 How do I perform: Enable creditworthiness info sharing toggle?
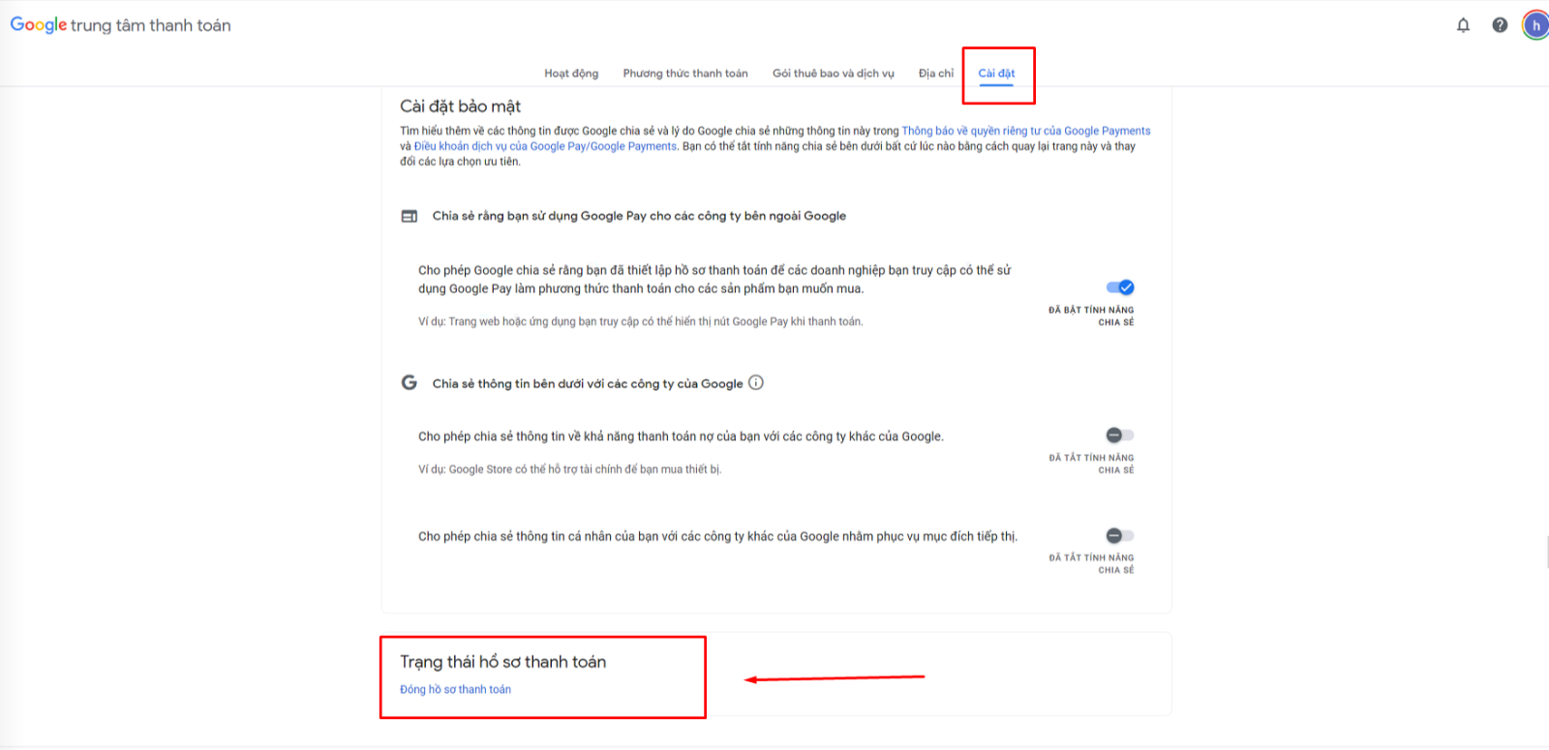click(1120, 435)
